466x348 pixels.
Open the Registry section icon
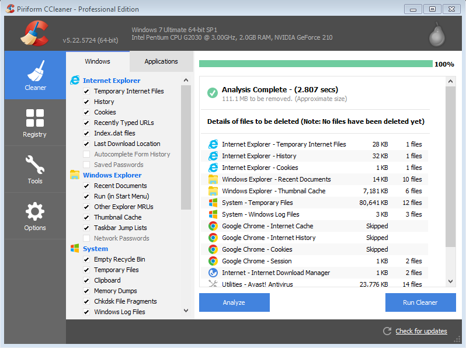(35, 118)
